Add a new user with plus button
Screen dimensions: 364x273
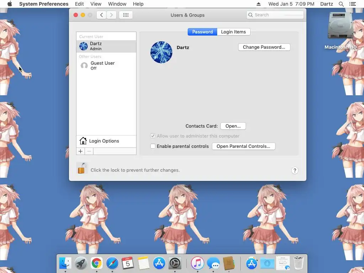pyautogui.click(x=81, y=151)
